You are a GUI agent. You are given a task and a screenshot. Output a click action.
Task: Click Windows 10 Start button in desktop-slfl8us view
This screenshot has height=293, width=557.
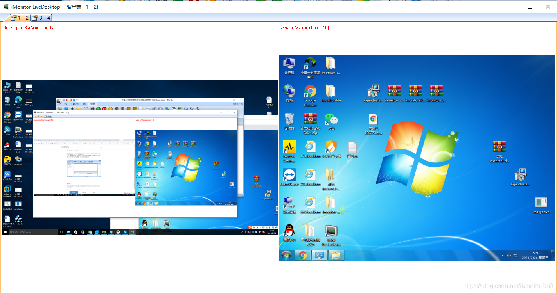[5, 232]
